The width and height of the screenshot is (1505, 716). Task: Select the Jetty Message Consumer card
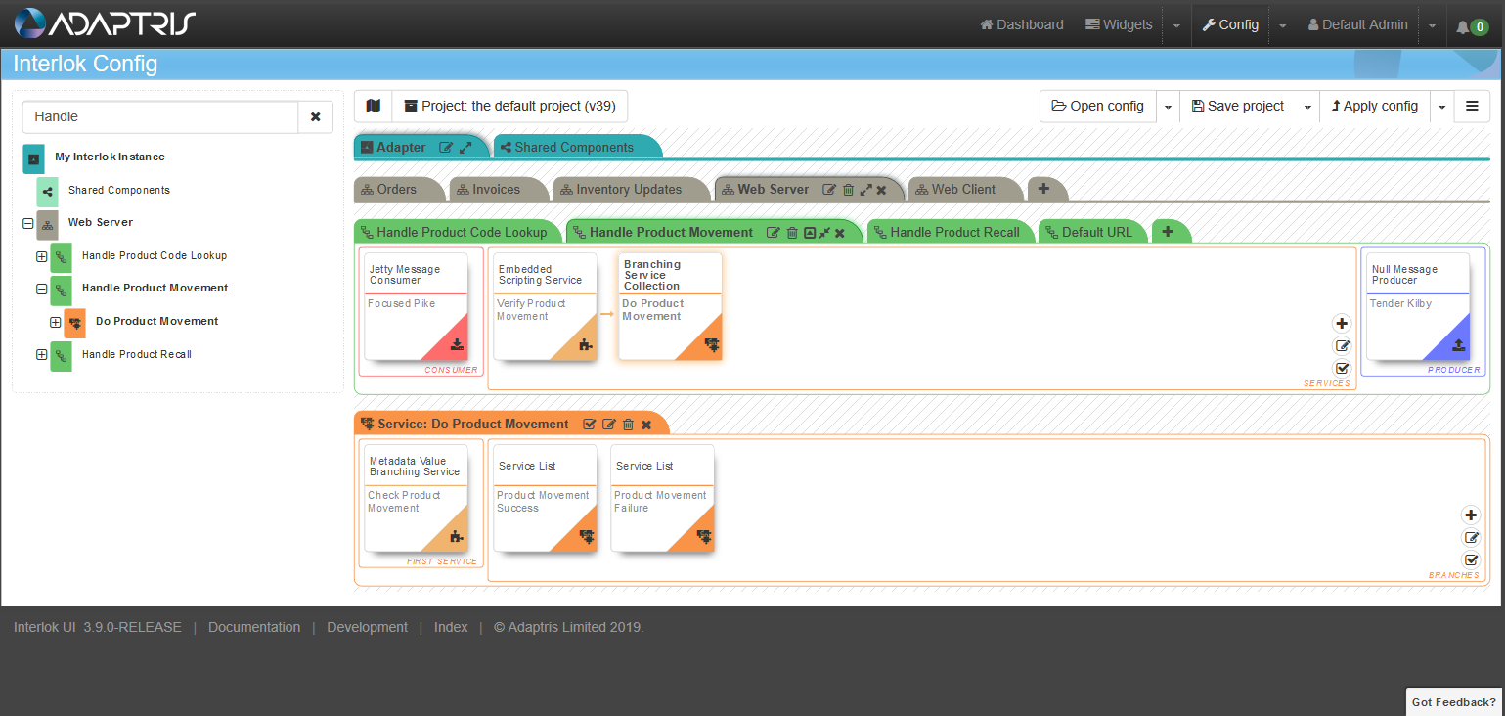tap(417, 307)
